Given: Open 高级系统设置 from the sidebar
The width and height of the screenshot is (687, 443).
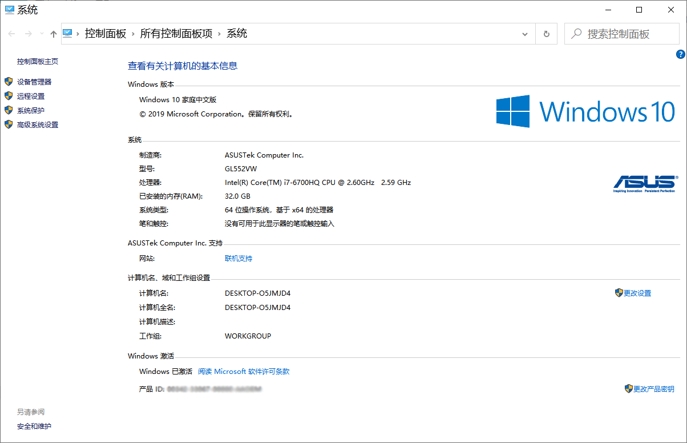Looking at the screenshot, I should pyautogui.click(x=38, y=125).
